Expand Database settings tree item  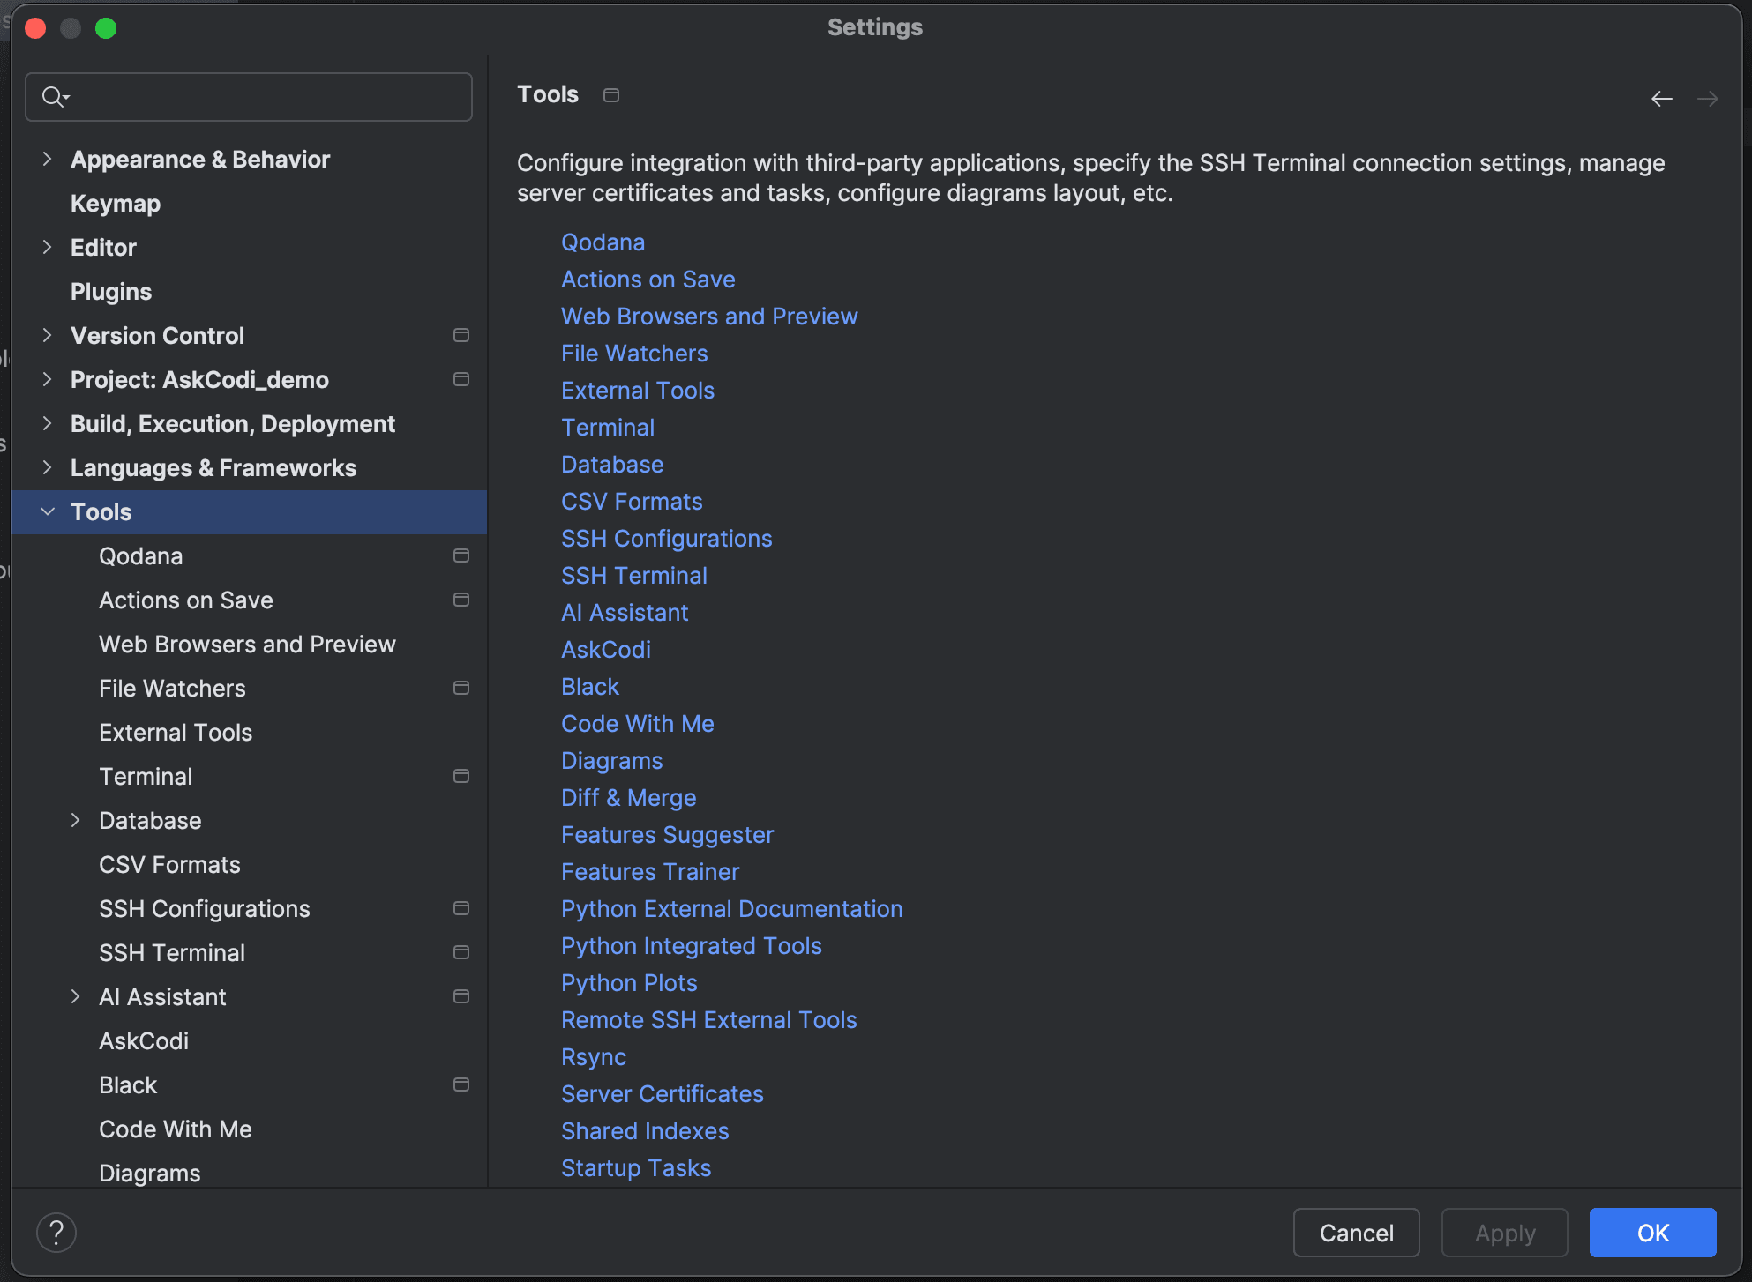76,820
